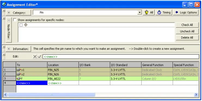Enable Show assignments for specific nodes
The width and height of the screenshot is (202, 101).
[15, 20]
